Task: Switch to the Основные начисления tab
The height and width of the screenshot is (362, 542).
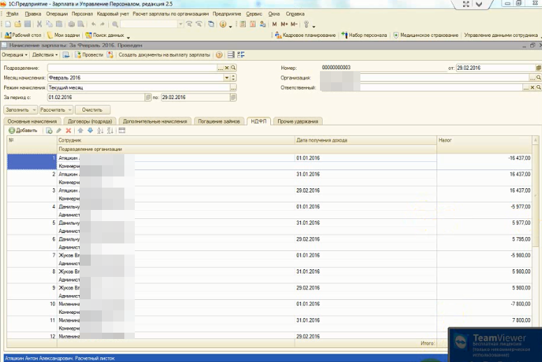Action: [31, 121]
